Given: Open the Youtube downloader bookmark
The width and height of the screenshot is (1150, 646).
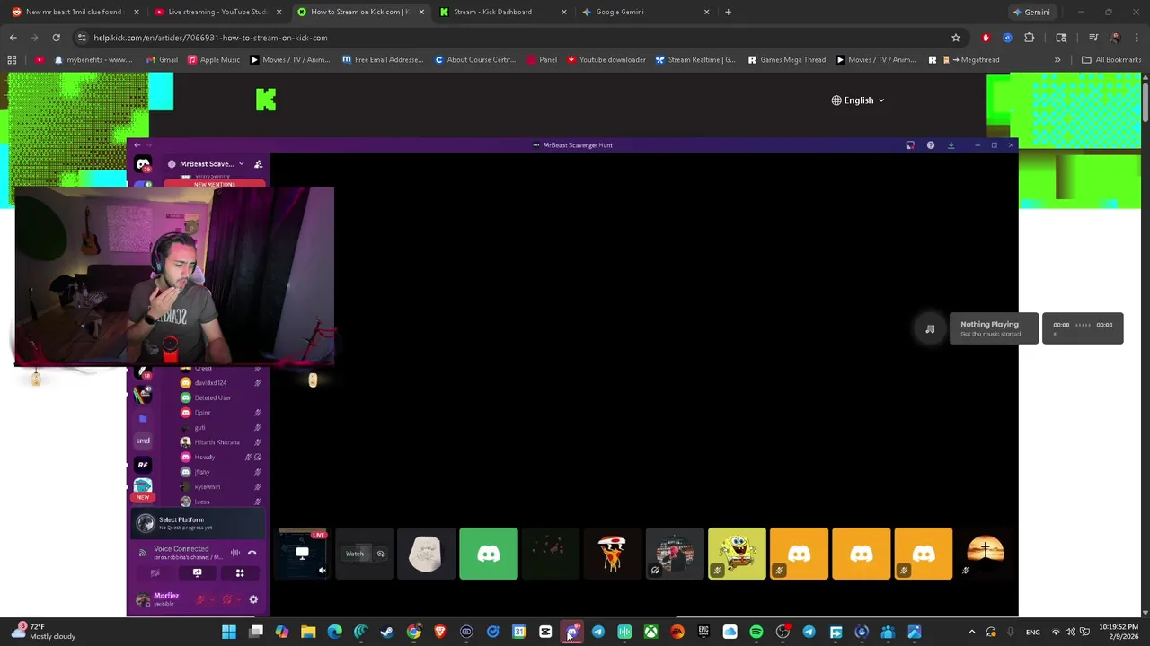Looking at the screenshot, I should coord(606,60).
